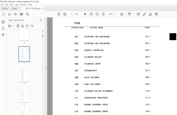Open the Attachments paperclip panel
The image size is (177, 115).
(3, 35)
